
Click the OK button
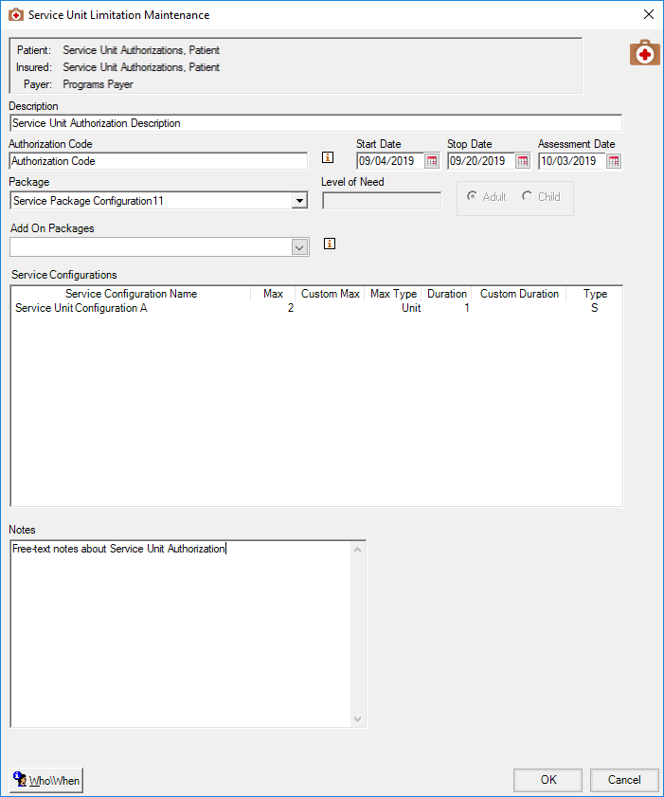pos(547,780)
